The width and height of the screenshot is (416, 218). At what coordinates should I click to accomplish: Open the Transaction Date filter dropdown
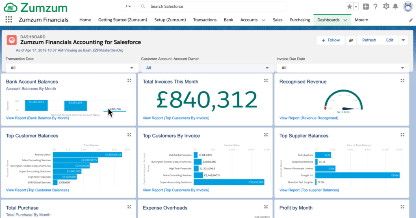(x=72, y=68)
